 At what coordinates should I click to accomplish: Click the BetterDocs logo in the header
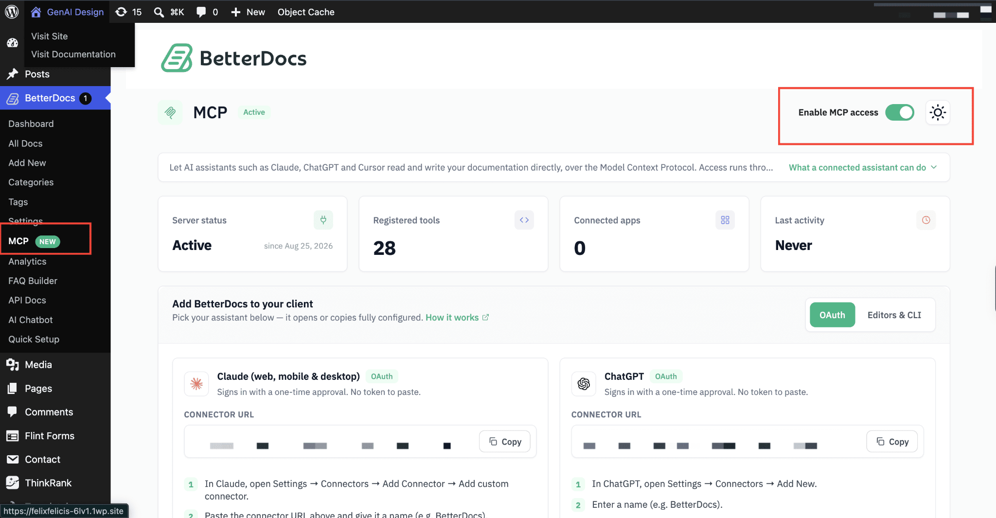coord(234,58)
